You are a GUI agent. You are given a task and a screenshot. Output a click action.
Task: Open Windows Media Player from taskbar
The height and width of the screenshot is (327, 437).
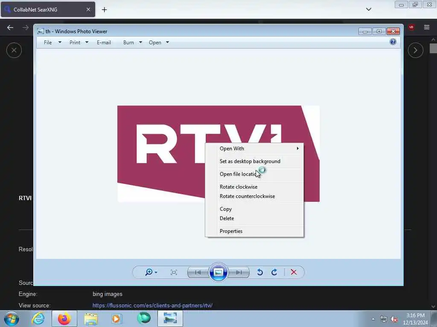pyautogui.click(x=117, y=318)
